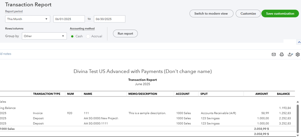Select the Cash accounting method

(72, 36)
